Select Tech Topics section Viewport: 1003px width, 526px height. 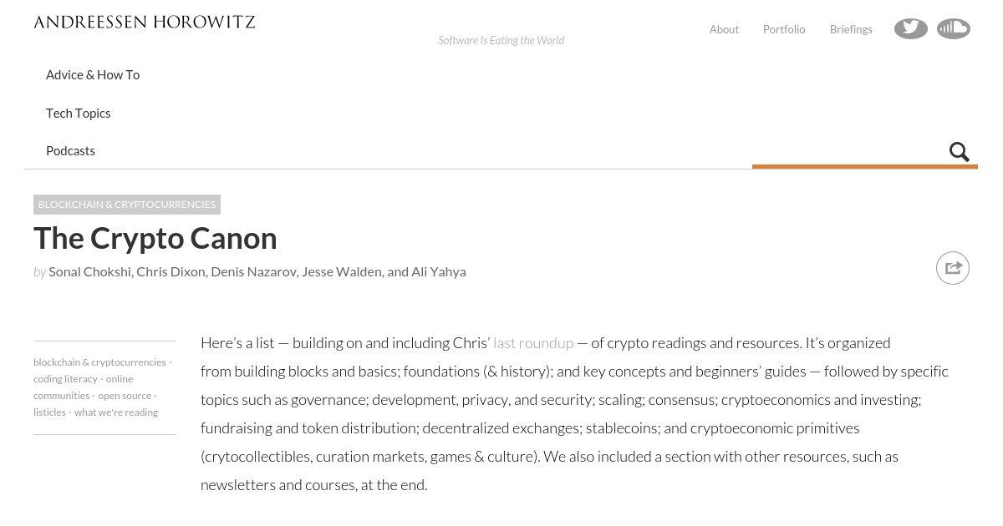tap(78, 113)
